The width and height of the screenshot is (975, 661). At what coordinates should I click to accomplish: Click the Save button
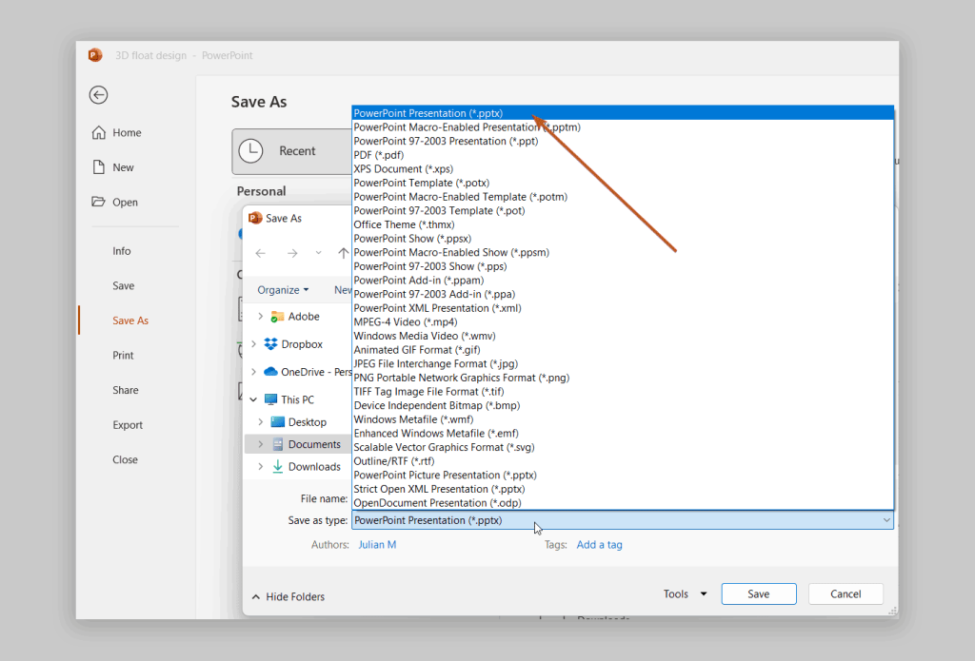click(x=758, y=593)
